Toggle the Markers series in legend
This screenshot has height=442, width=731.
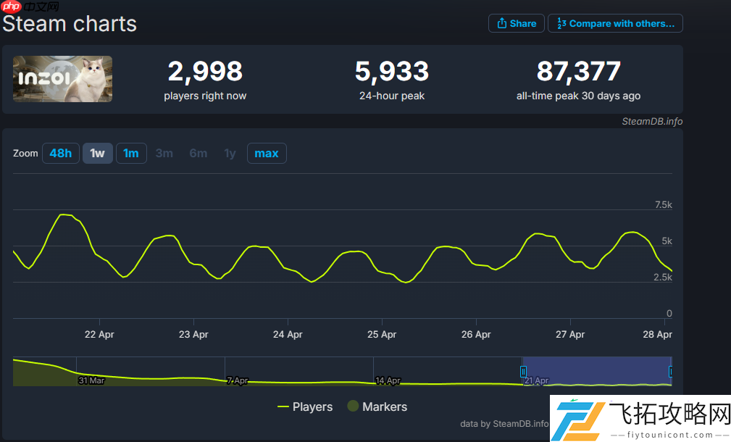(377, 406)
